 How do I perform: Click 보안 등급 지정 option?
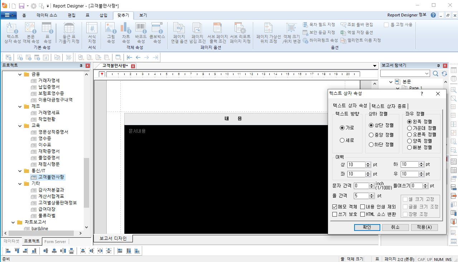click(319, 33)
